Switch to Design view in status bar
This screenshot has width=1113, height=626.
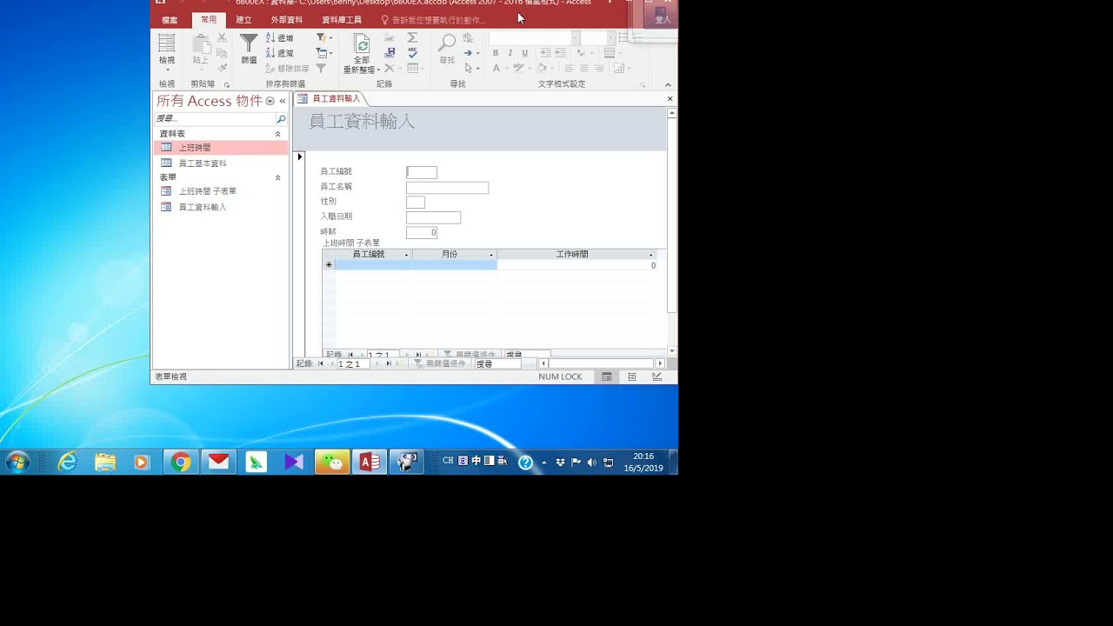657,376
